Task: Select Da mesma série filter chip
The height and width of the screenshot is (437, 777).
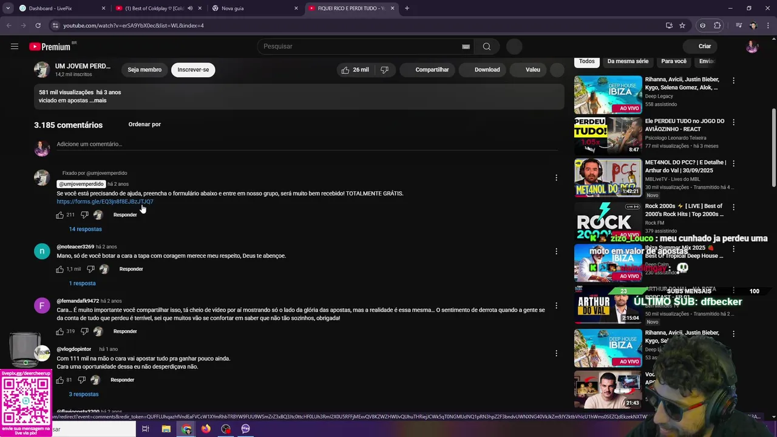Action: [628, 61]
